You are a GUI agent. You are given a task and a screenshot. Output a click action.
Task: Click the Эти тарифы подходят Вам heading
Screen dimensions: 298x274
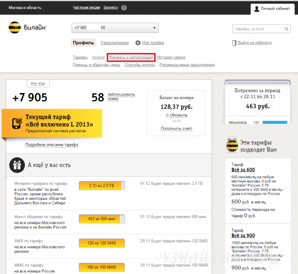coord(259,146)
